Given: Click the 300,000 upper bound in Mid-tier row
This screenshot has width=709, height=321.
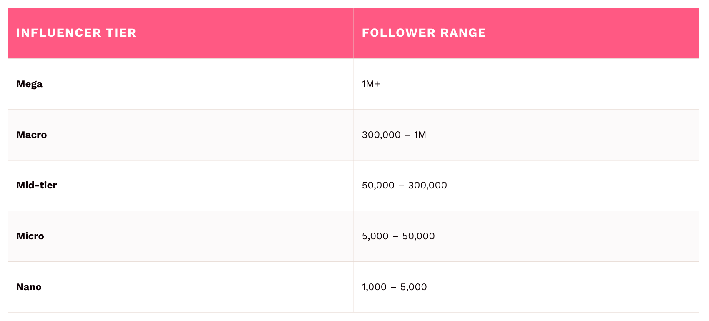Looking at the screenshot, I should [427, 185].
